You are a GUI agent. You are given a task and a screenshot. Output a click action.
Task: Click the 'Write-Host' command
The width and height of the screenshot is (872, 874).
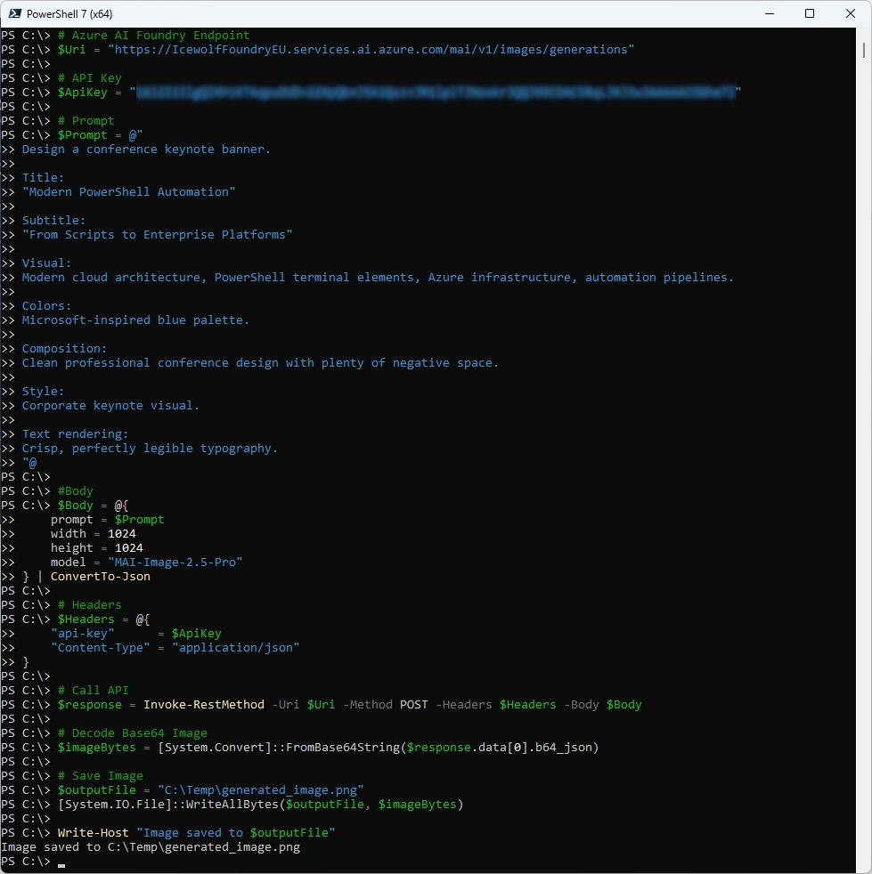(94, 833)
